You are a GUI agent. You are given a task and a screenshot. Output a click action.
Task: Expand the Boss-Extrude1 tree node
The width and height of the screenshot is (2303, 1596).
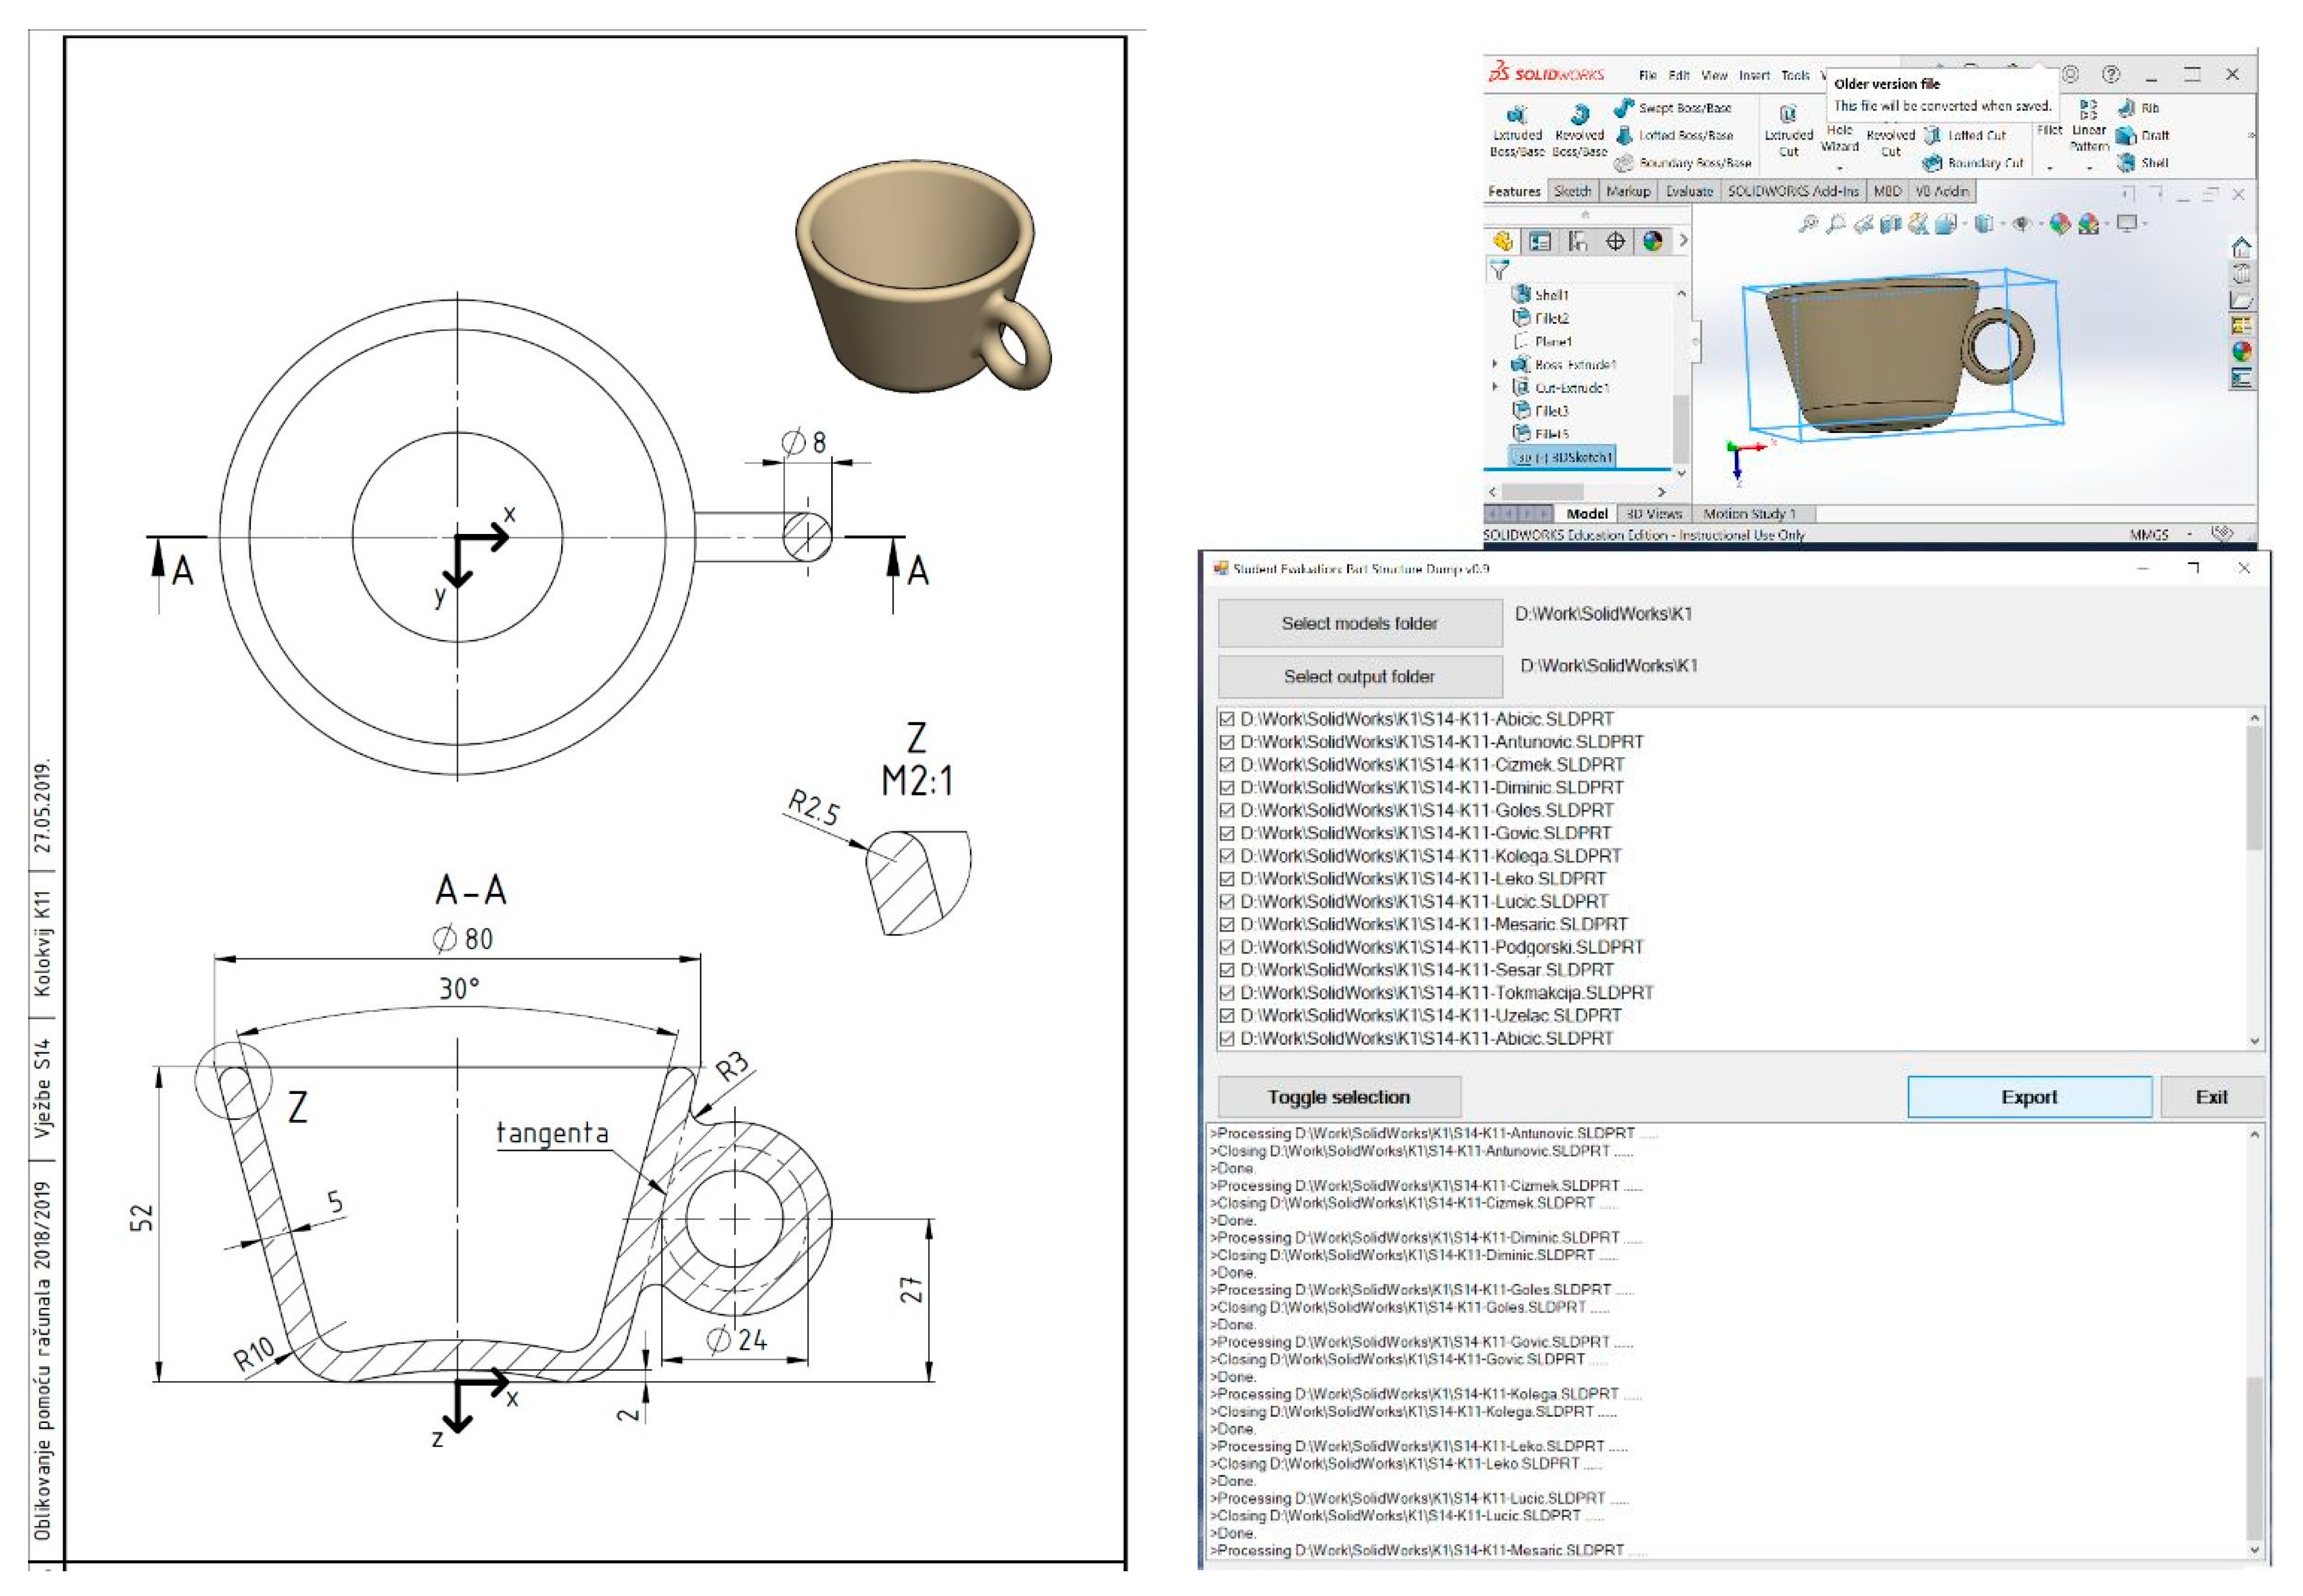point(1496,365)
